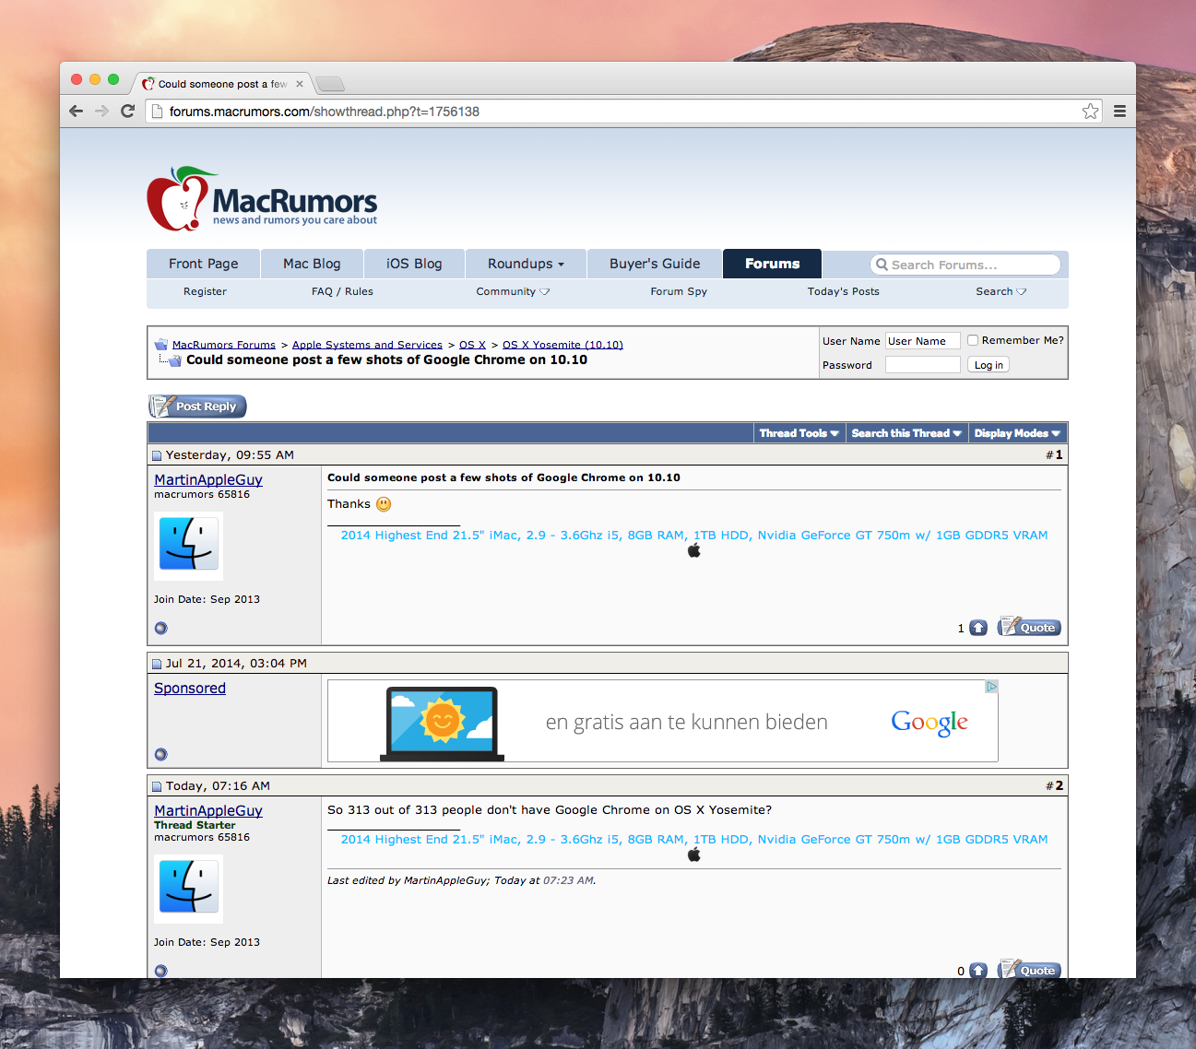This screenshot has height=1049, width=1196.
Task: Click the iMac signature link in post #2
Action: tap(694, 839)
